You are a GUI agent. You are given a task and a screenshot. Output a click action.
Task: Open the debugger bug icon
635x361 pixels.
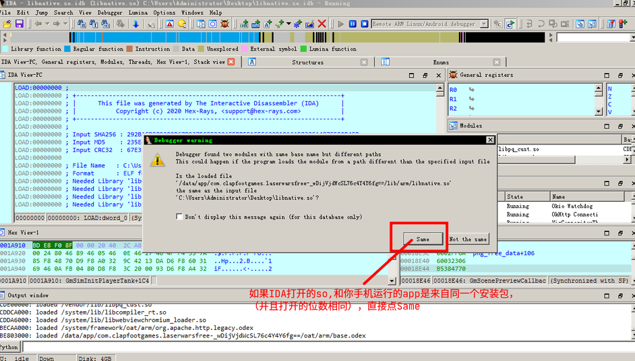[224, 24]
